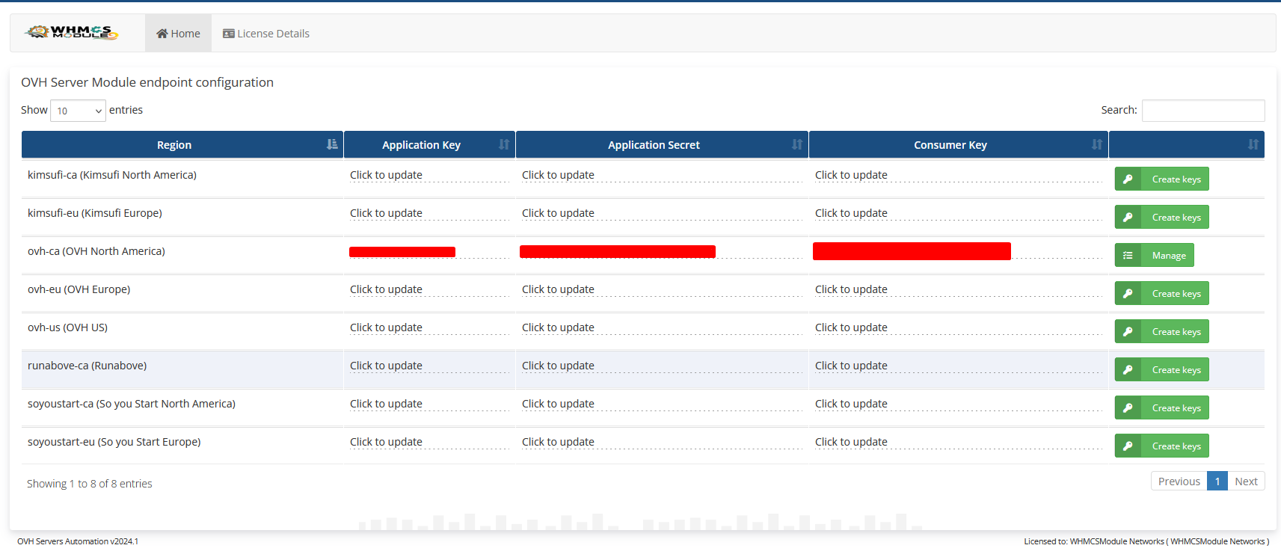Click key icon in kimsufi-ca row
This screenshot has width=1281, height=560.
click(x=1128, y=179)
